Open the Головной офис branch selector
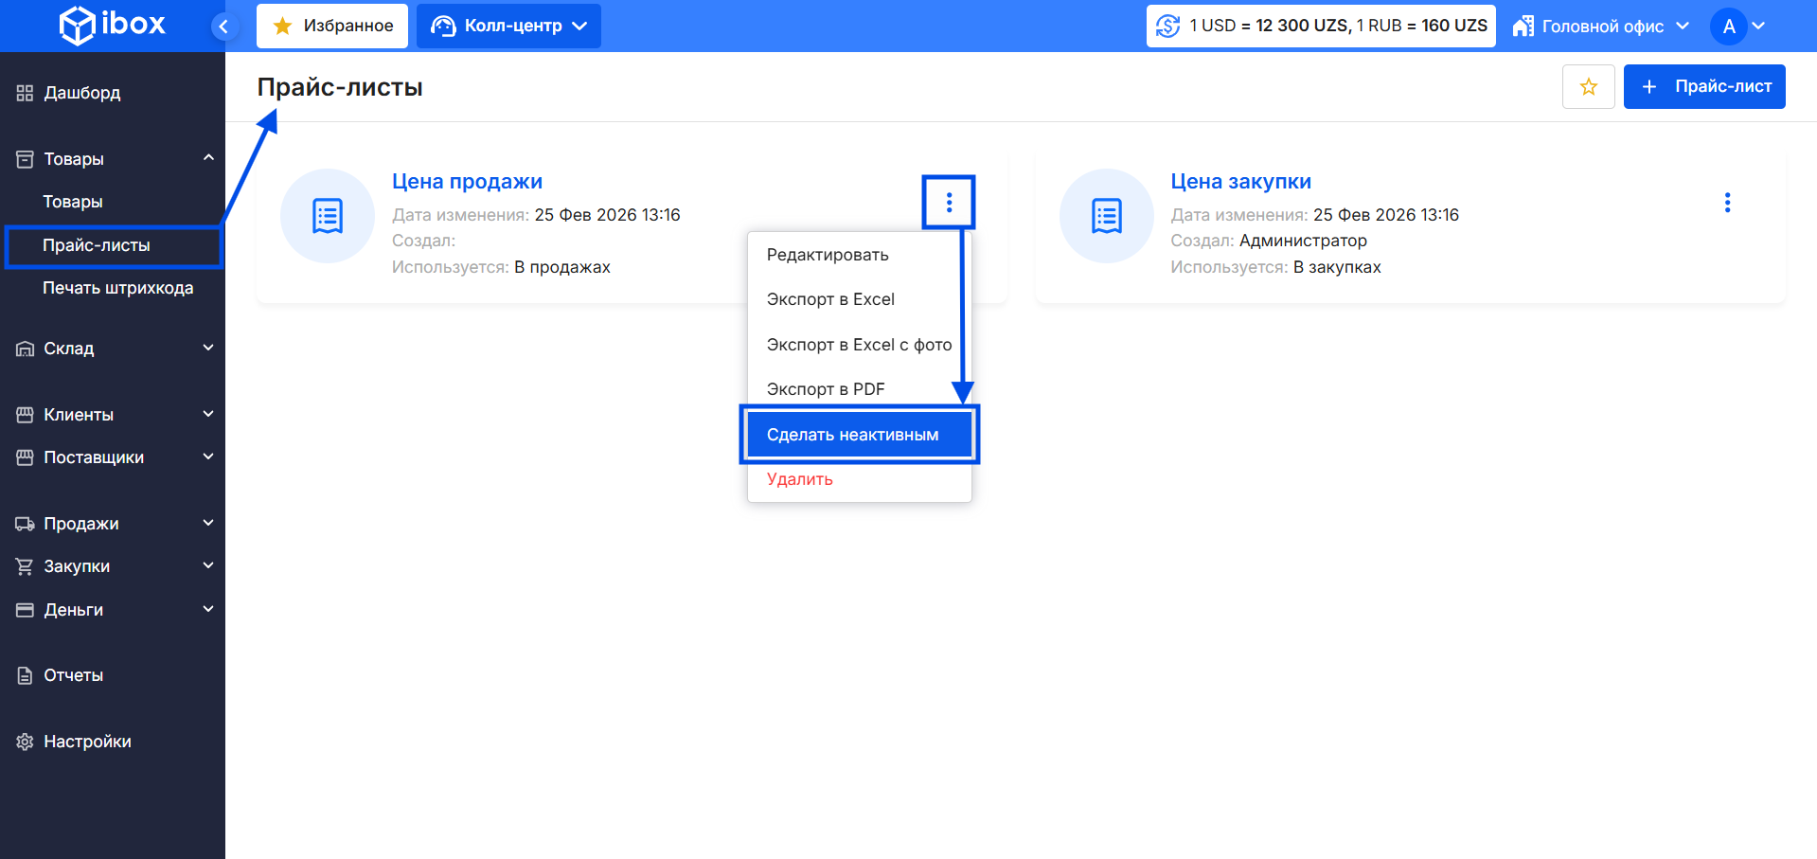Viewport: 1817px width, 859px height. 1600,27
